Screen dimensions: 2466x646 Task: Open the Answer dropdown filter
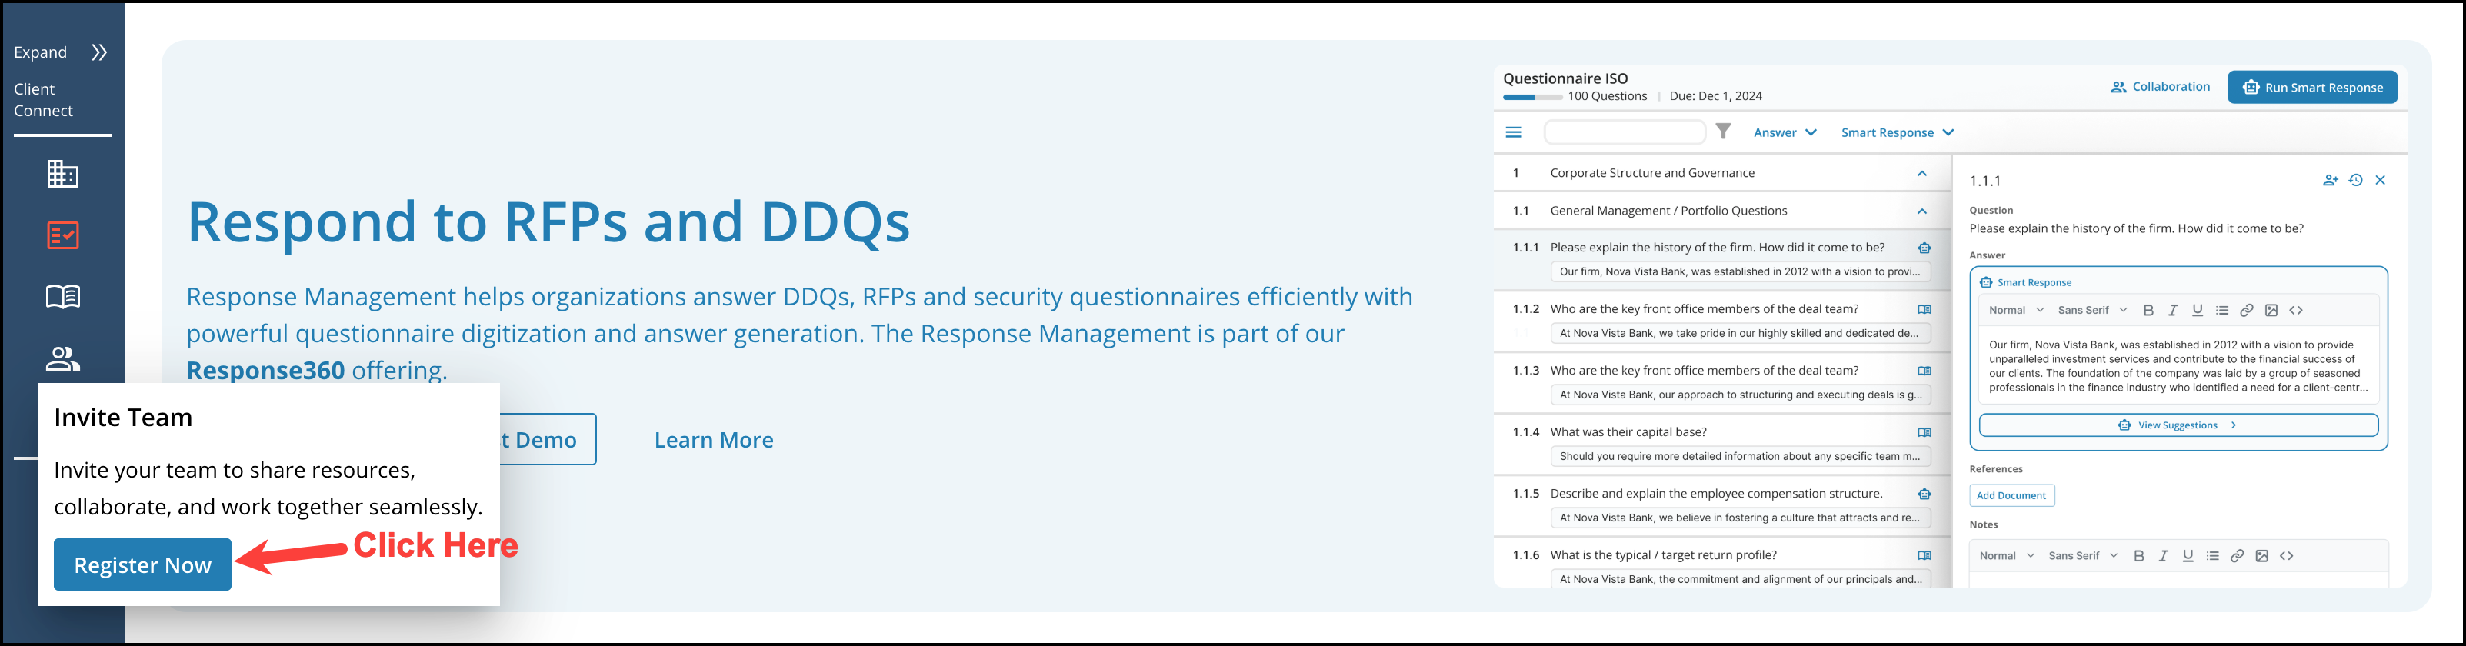point(1785,132)
